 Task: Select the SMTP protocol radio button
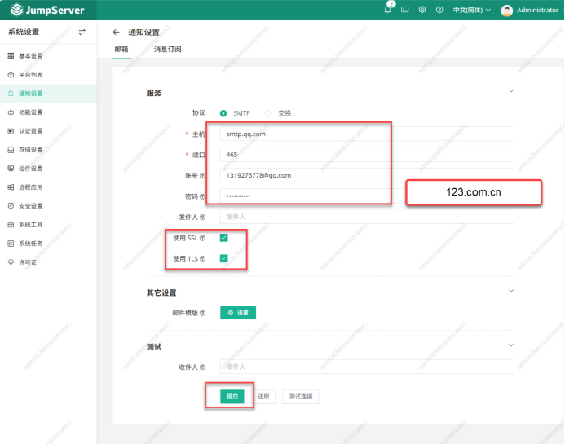tap(223, 113)
